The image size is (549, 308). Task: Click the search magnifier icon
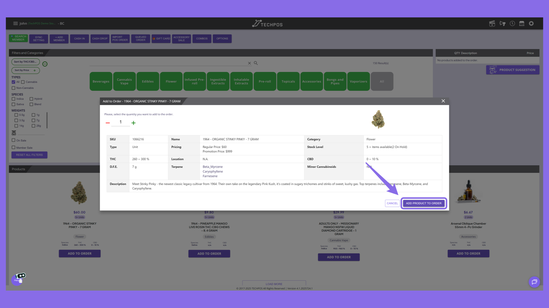pos(256,63)
